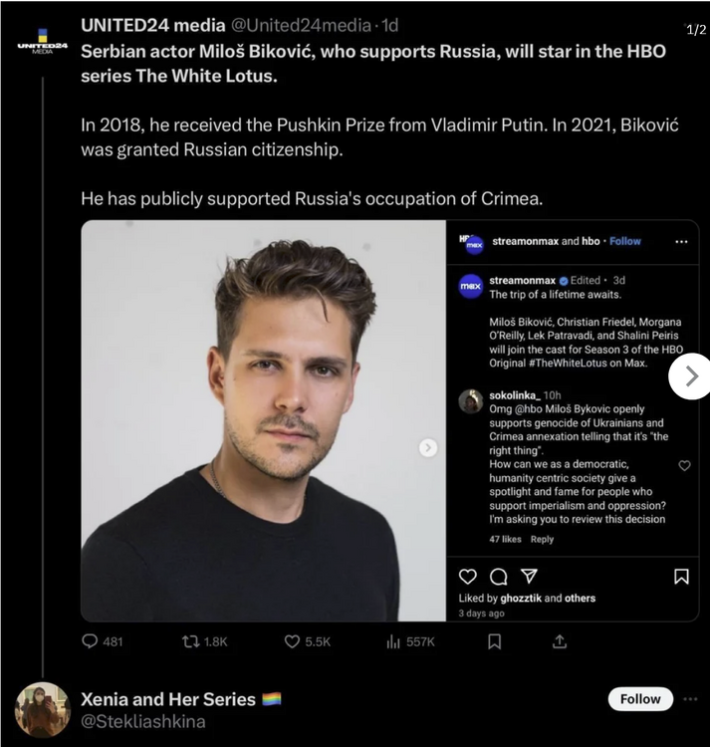Click the share icon under the tweet
The image size is (710, 747).
[x=560, y=641]
